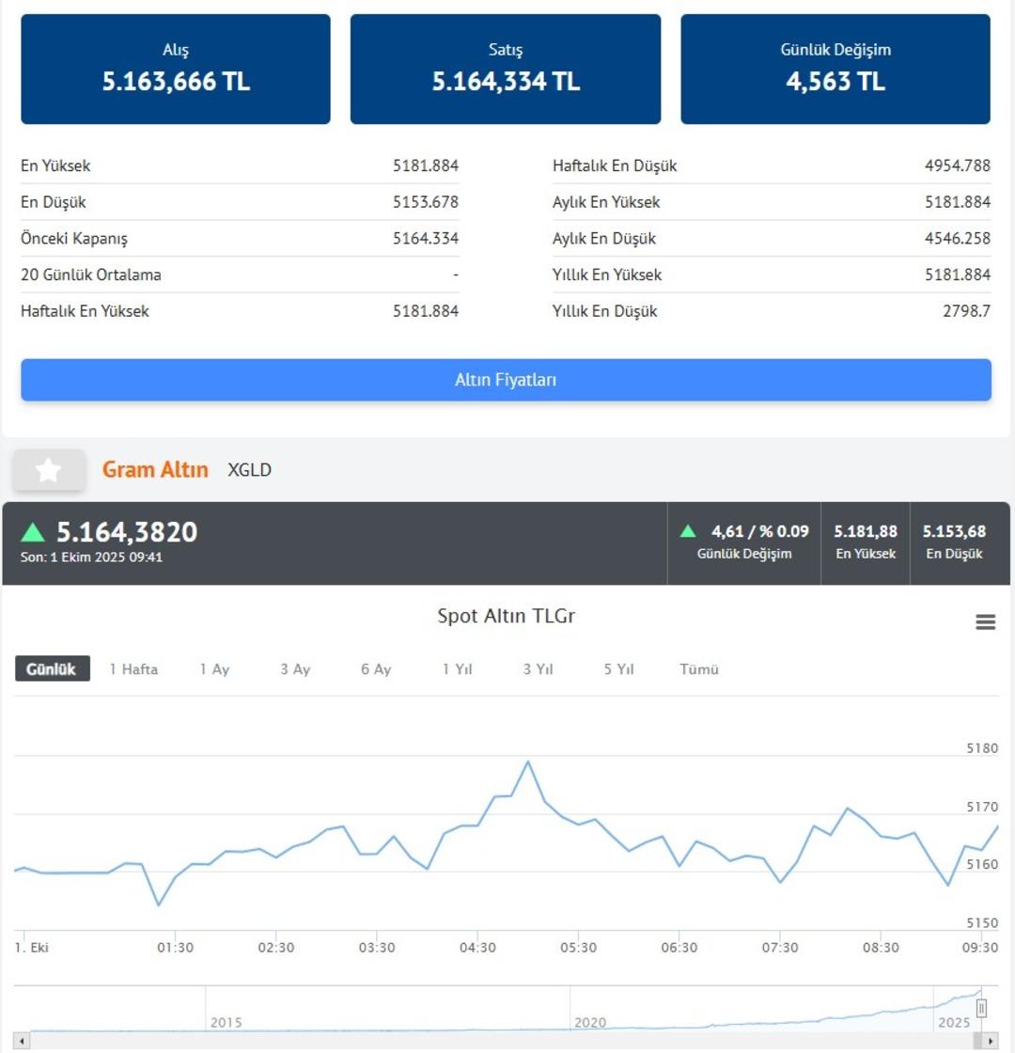Show the 1 Yıl chart range

click(x=458, y=669)
